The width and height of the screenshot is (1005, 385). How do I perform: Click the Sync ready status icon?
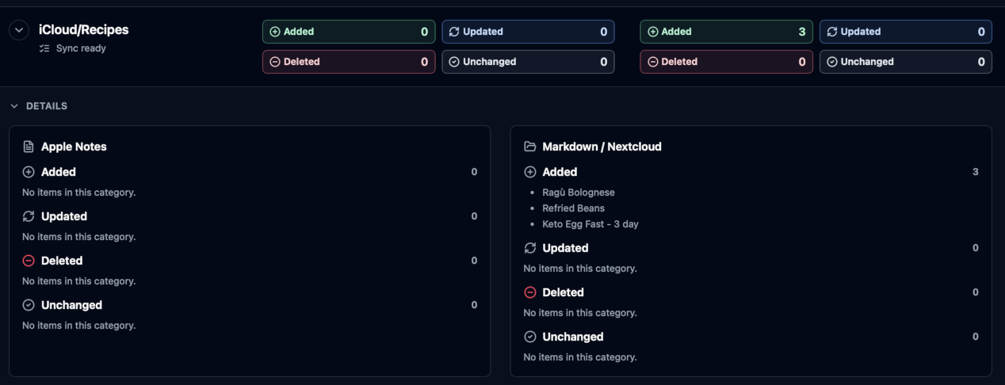click(x=44, y=48)
